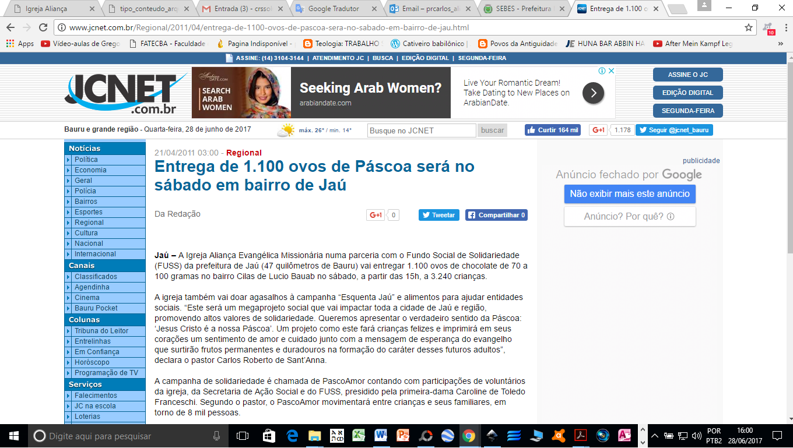This screenshot has width=793, height=448.
Task: Open the Horóscopo column link
Action: pyautogui.click(x=92, y=362)
